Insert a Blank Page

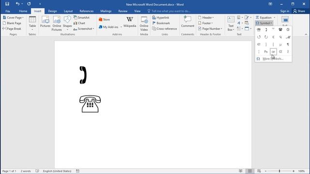point(12,23)
